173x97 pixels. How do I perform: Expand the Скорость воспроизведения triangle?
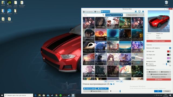pos(147,64)
